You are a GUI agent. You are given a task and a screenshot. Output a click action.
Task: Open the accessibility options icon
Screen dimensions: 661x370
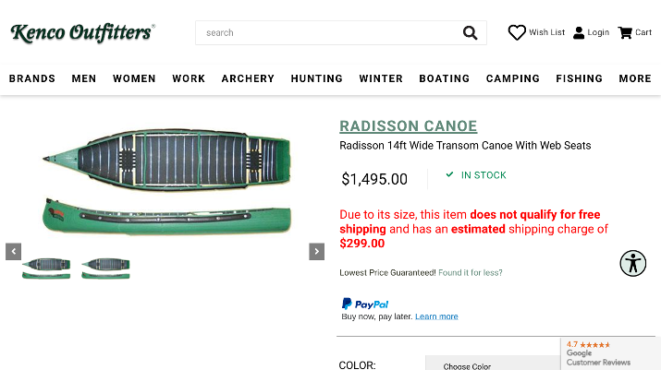coord(632,264)
